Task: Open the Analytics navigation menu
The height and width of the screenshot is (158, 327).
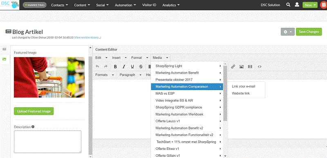Action: 171,5
